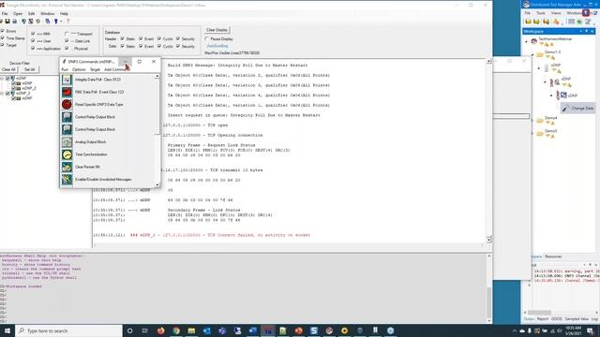Open the Target menu in DNP3 Commands window

tap(95, 69)
